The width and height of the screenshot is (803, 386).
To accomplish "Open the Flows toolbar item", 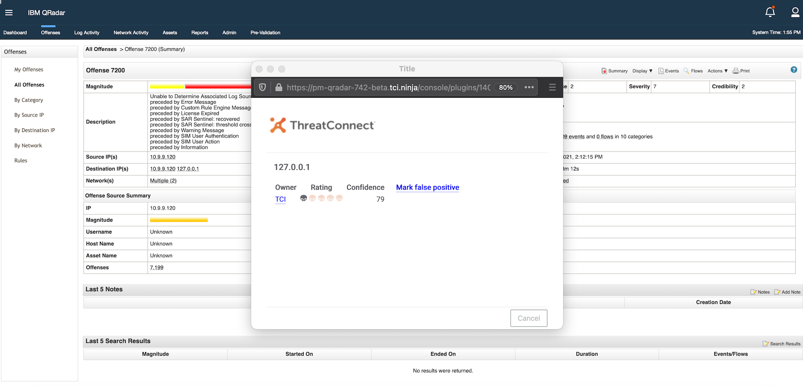I will tap(693, 71).
